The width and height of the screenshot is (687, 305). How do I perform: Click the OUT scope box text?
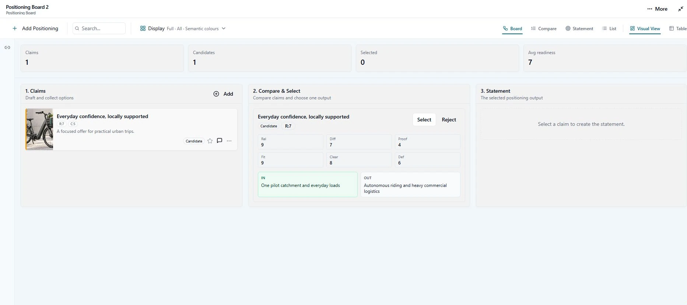[405, 188]
